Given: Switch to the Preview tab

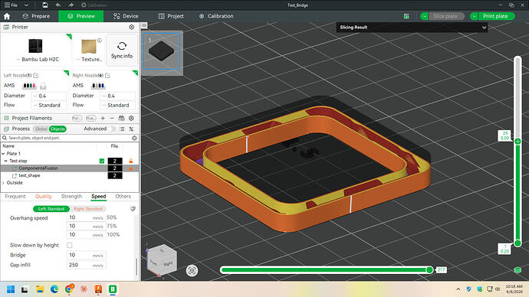Looking at the screenshot, I should coord(81,16).
